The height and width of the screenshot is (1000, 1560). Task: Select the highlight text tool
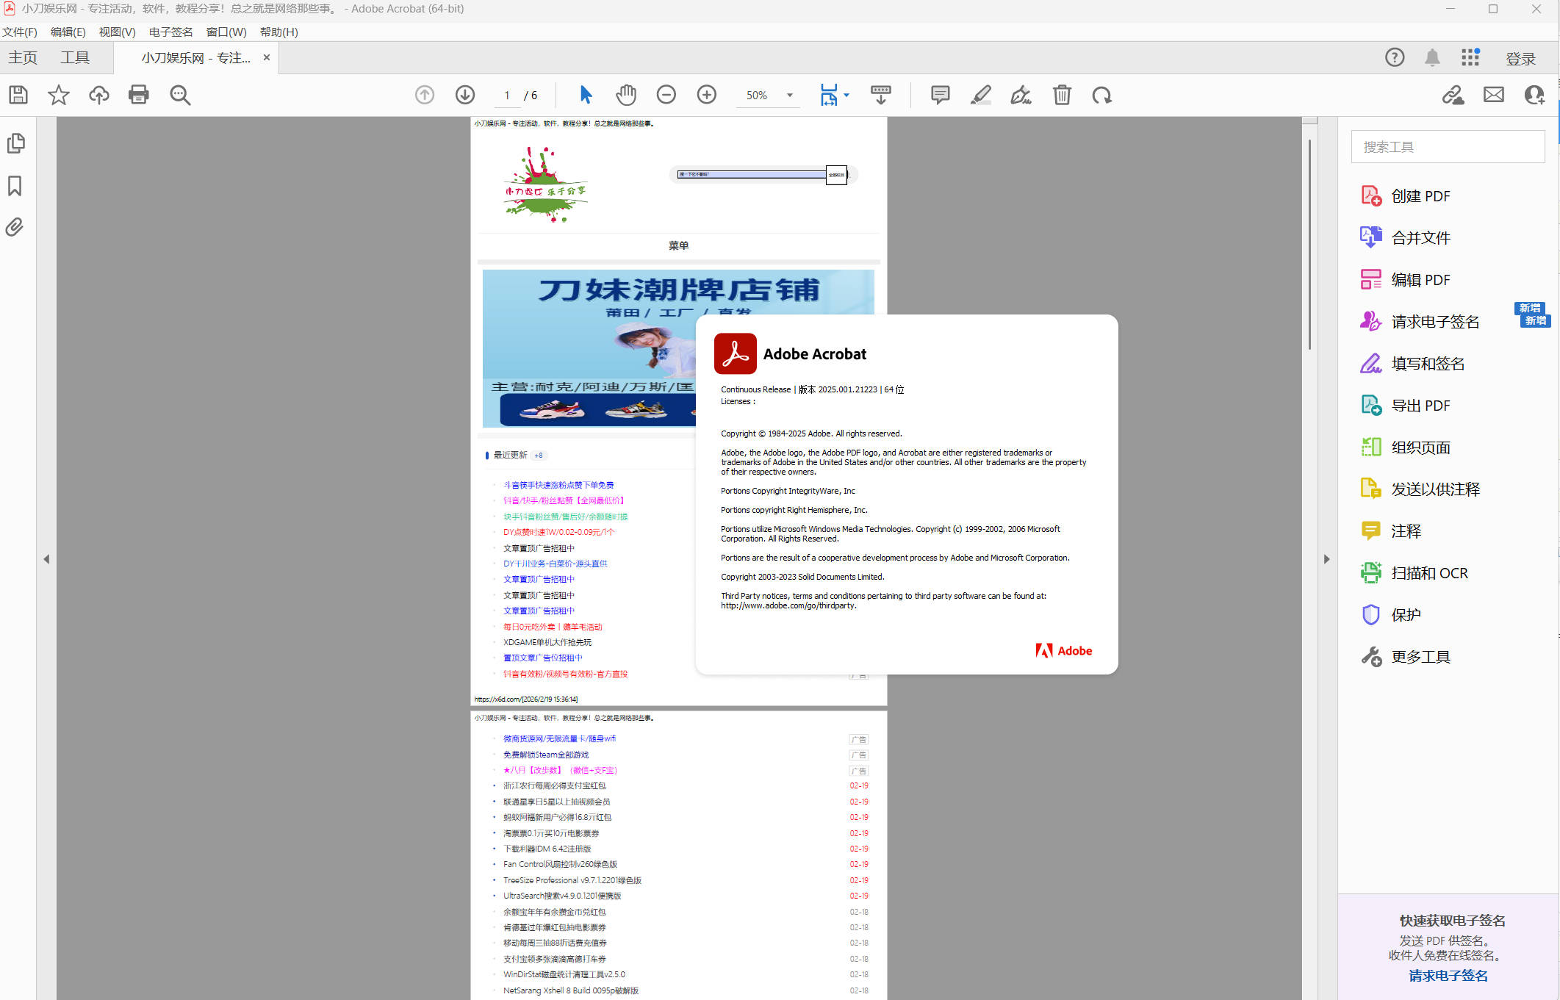(981, 95)
